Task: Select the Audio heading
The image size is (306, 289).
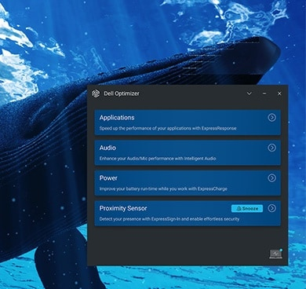Action: pos(107,148)
